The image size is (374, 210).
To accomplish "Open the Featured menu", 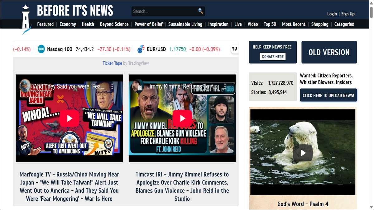I will (45, 24).
